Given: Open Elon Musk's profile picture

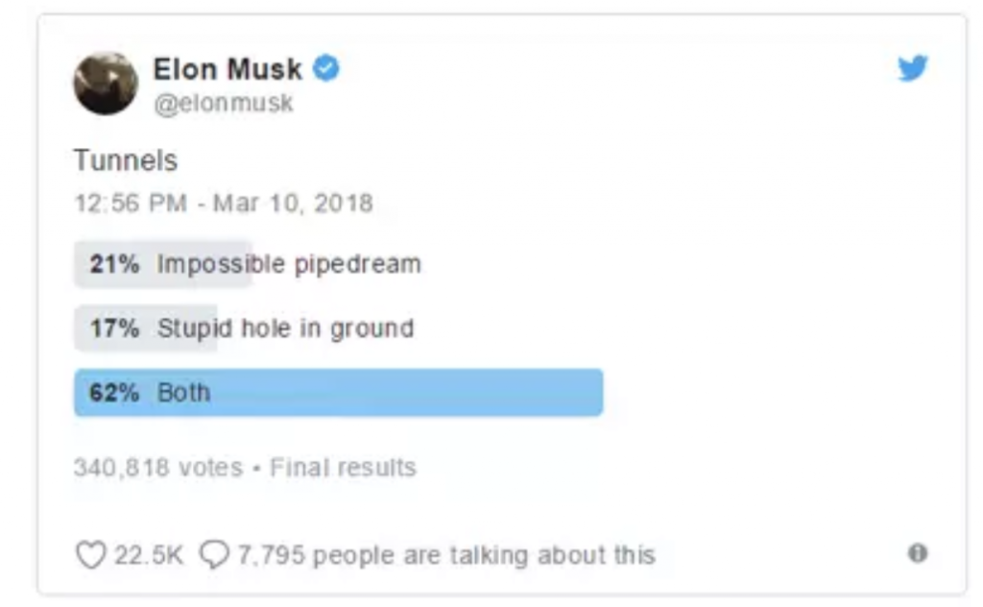Looking at the screenshot, I should 106,84.
